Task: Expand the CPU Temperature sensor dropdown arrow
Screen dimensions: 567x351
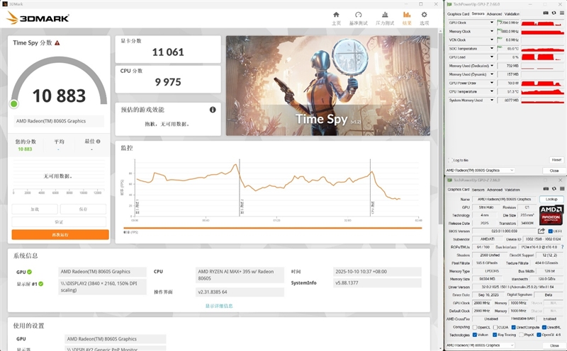Action: pos(493,91)
